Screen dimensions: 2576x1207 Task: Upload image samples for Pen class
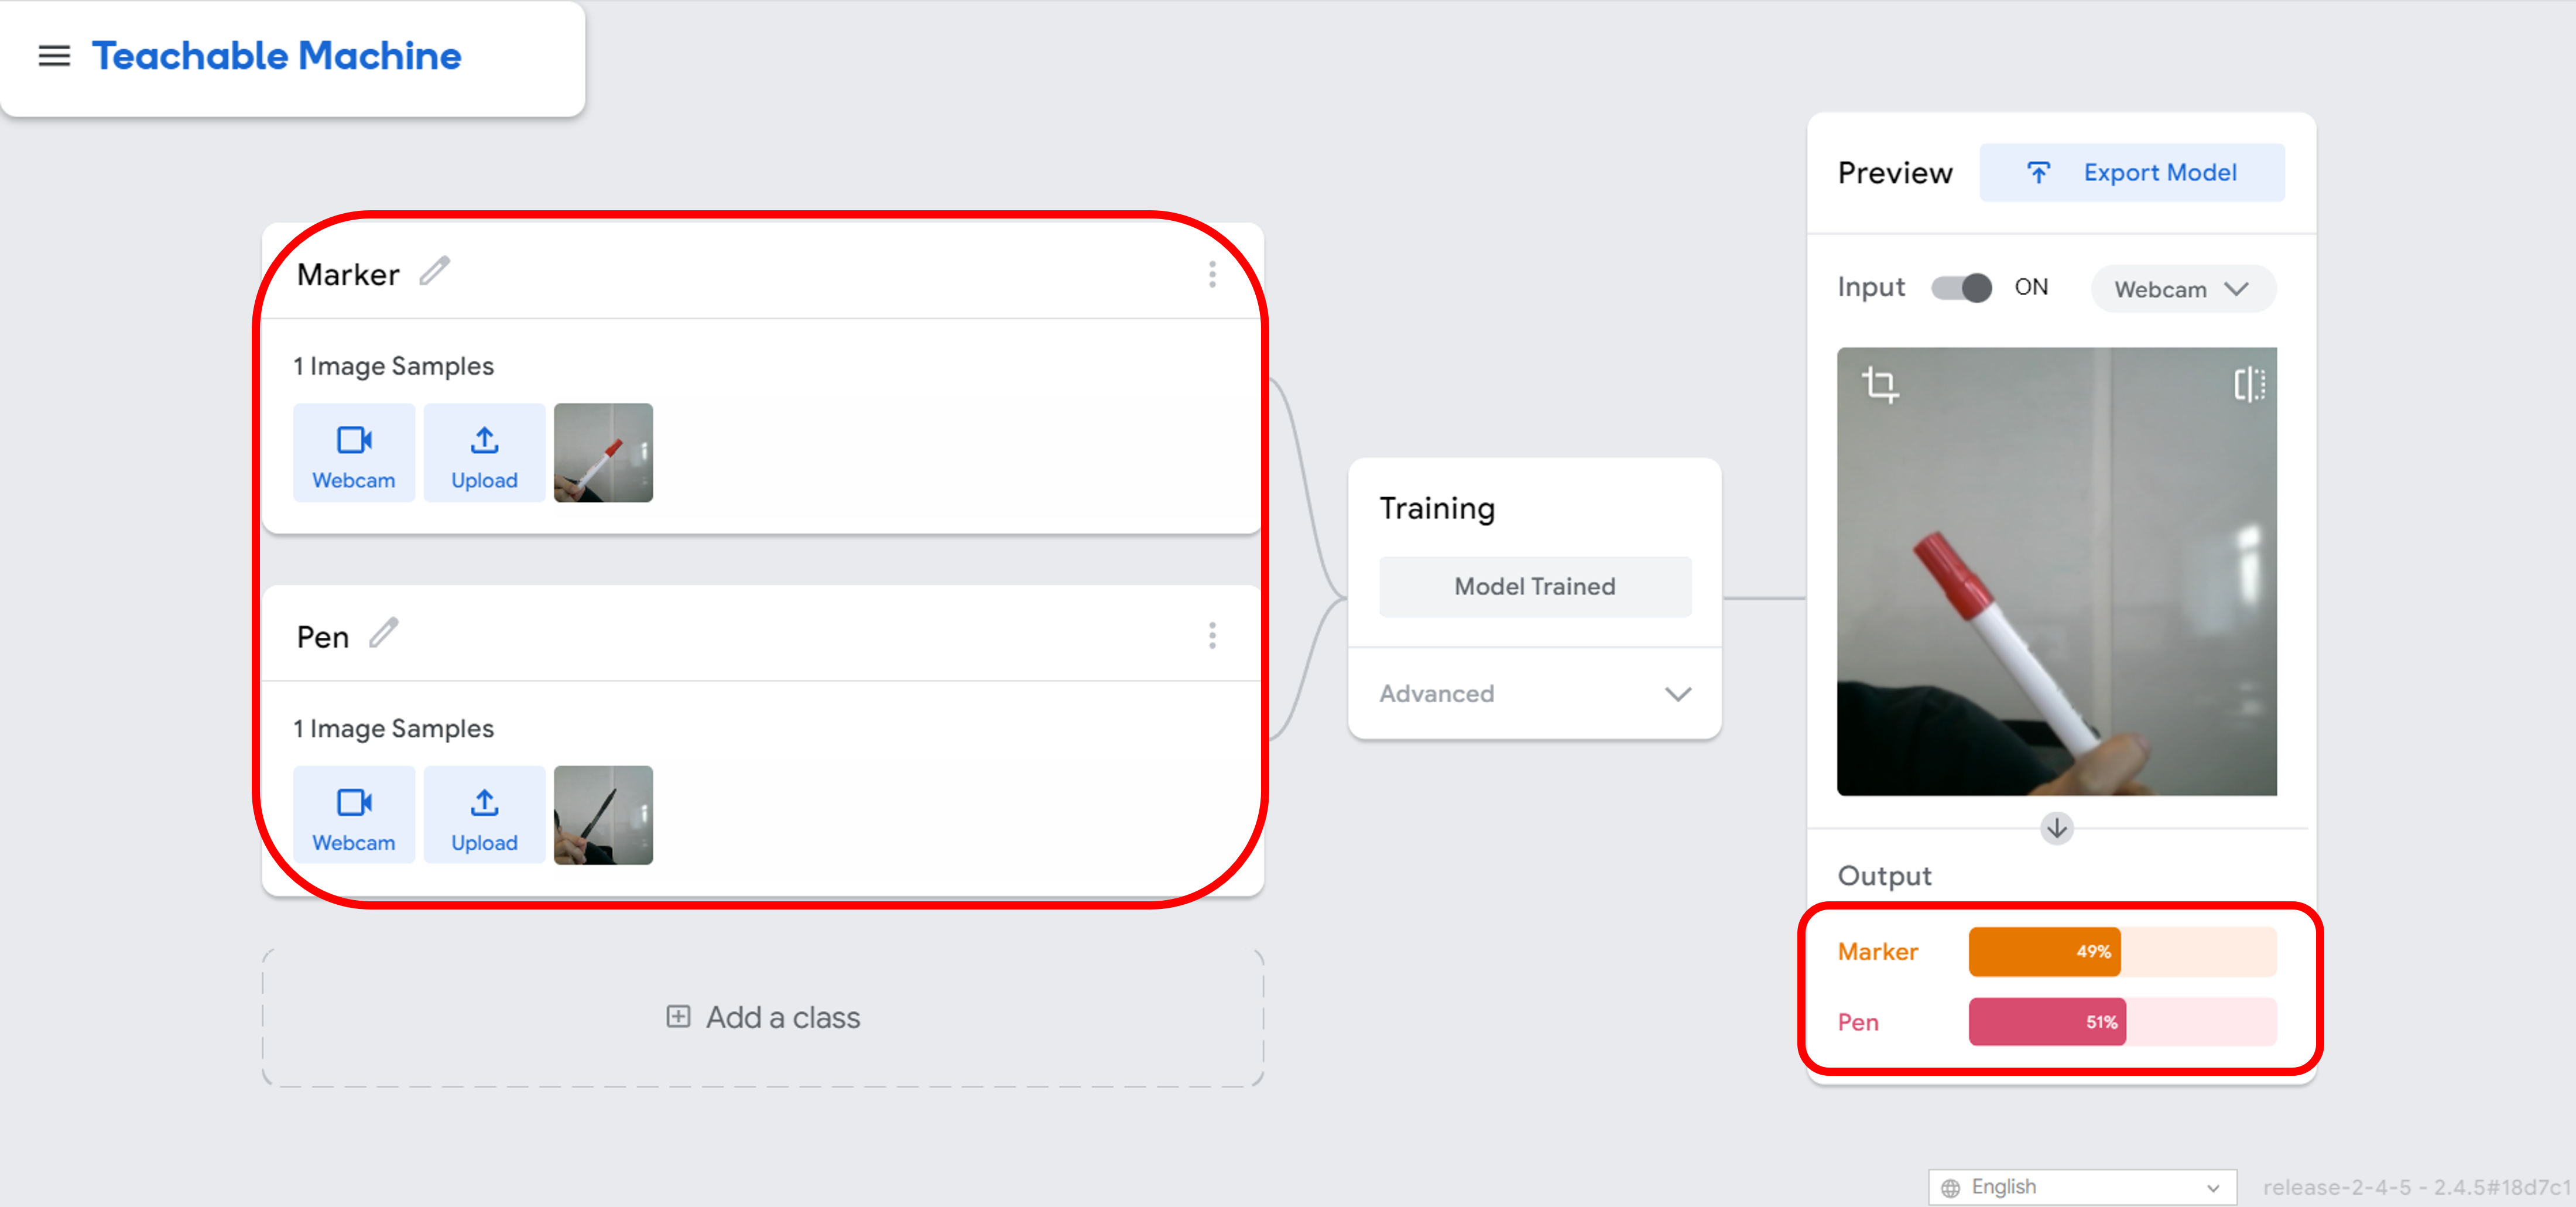[484, 816]
